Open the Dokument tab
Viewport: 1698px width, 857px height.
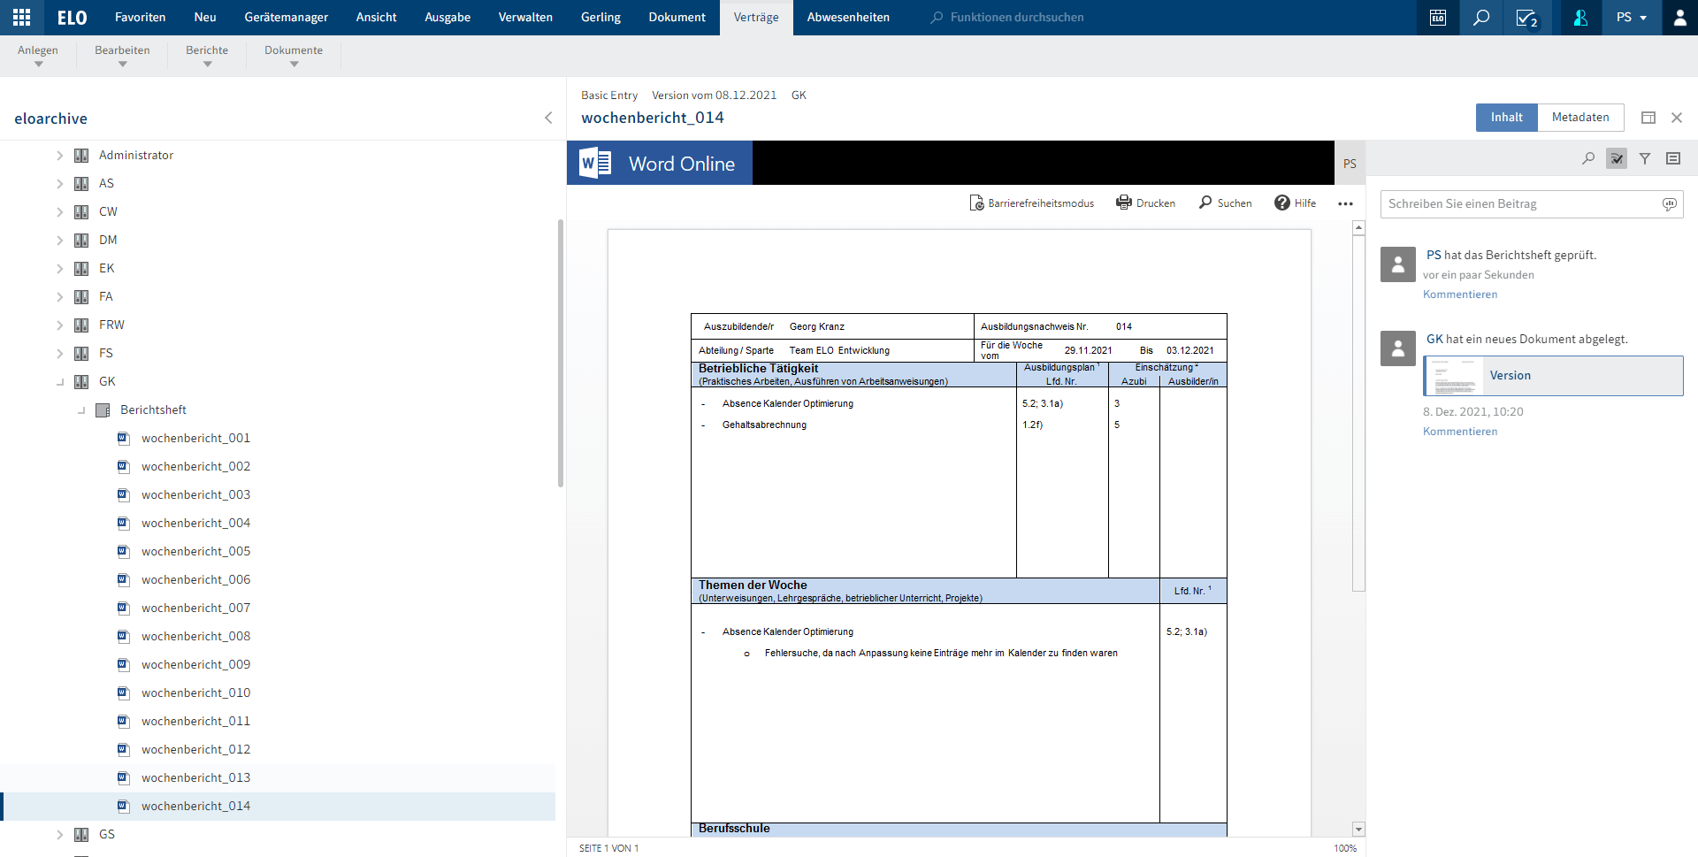[x=677, y=18]
